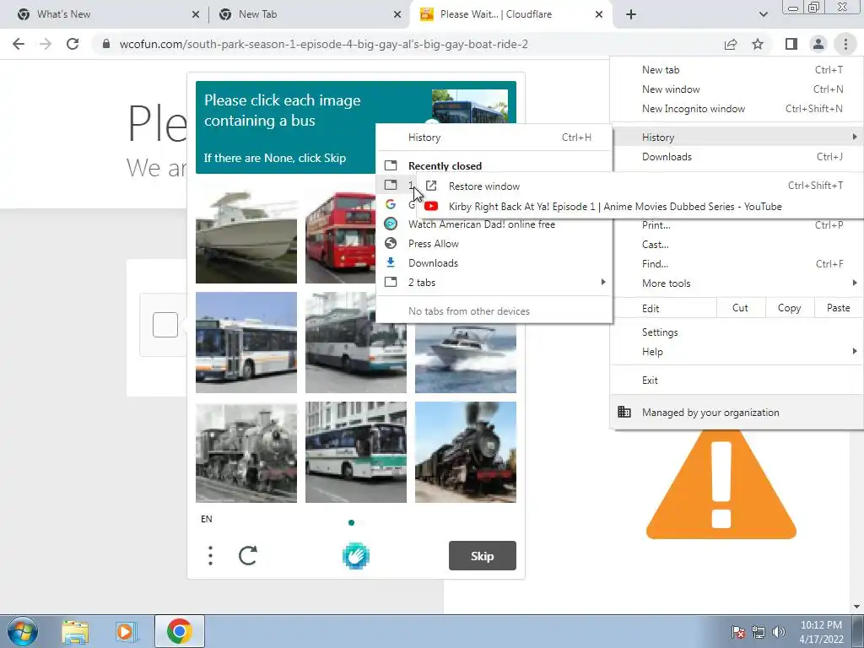
Task: Reopen Downloads from recently closed list
Action: [494, 263]
